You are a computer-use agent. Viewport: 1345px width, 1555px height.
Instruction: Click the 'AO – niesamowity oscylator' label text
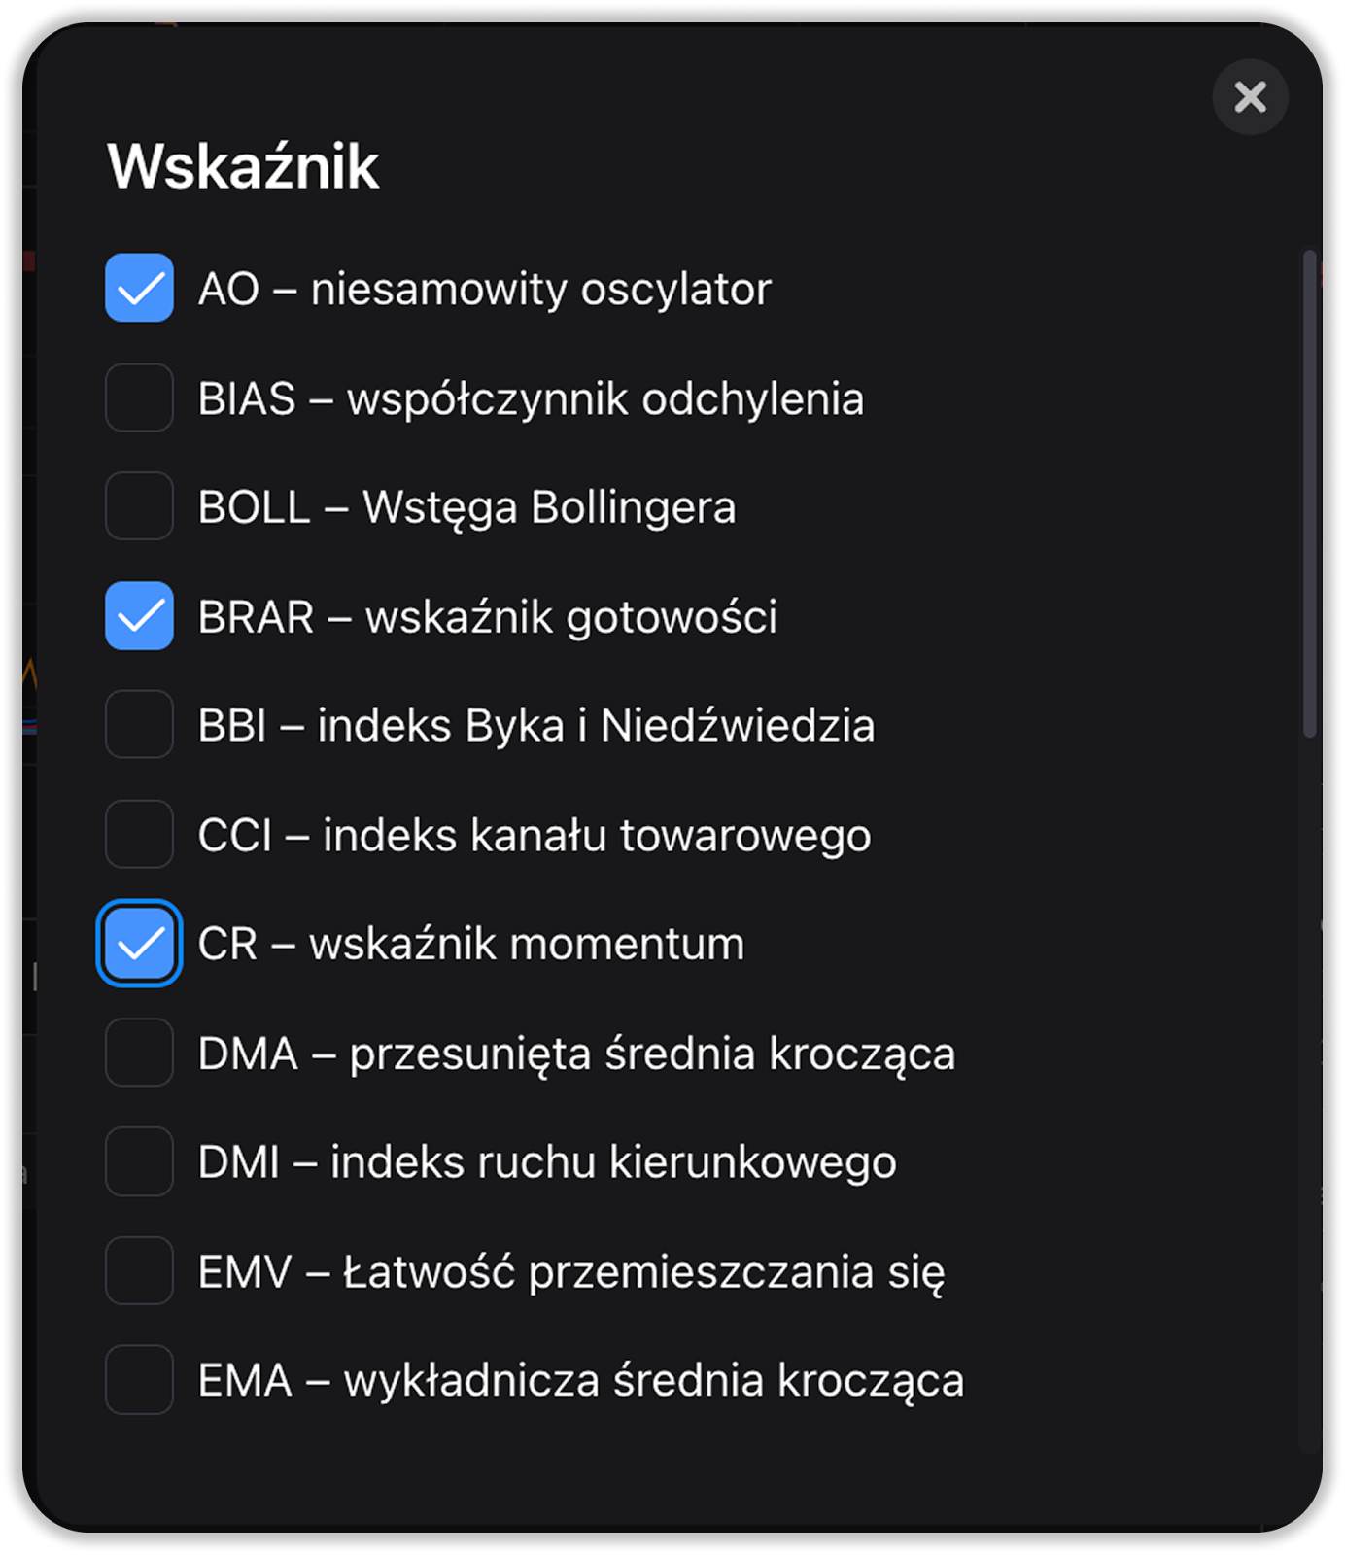[484, 289]
